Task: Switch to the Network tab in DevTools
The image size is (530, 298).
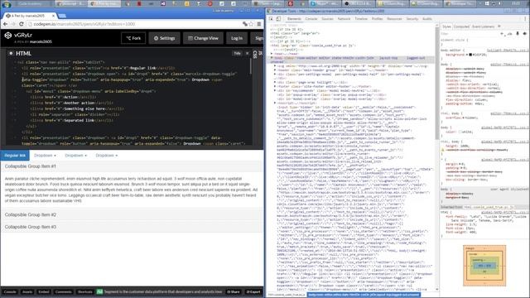Action: click(x=344, y=19)
